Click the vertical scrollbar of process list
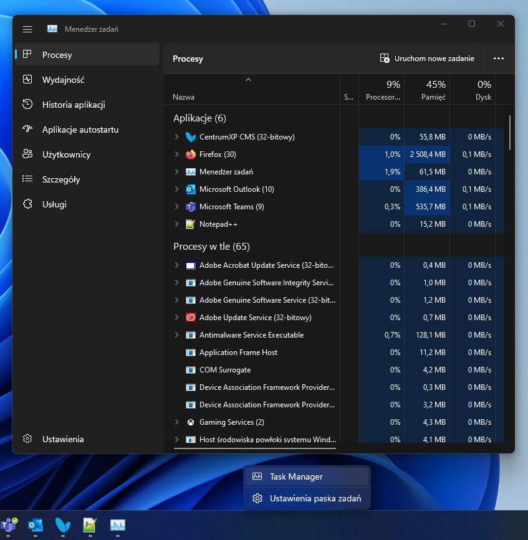This screenshot has height=540, width=528. point(510,133)
